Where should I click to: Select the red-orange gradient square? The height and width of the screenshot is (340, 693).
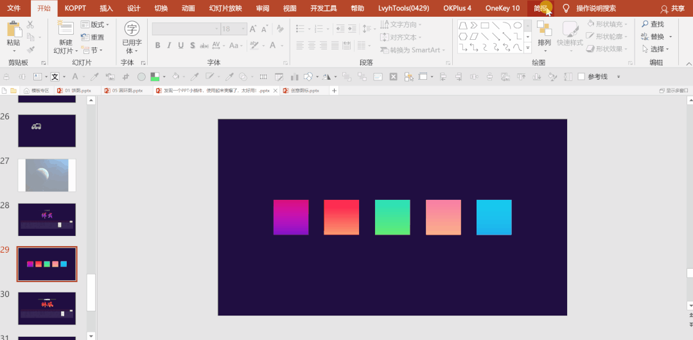(x=341, y=217)
